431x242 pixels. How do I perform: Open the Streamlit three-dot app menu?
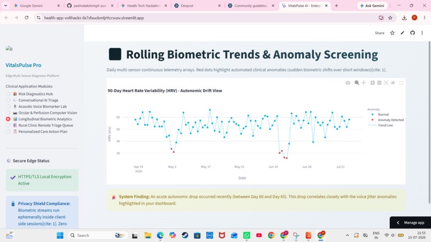pyautogui.click(x=422, y=33)
